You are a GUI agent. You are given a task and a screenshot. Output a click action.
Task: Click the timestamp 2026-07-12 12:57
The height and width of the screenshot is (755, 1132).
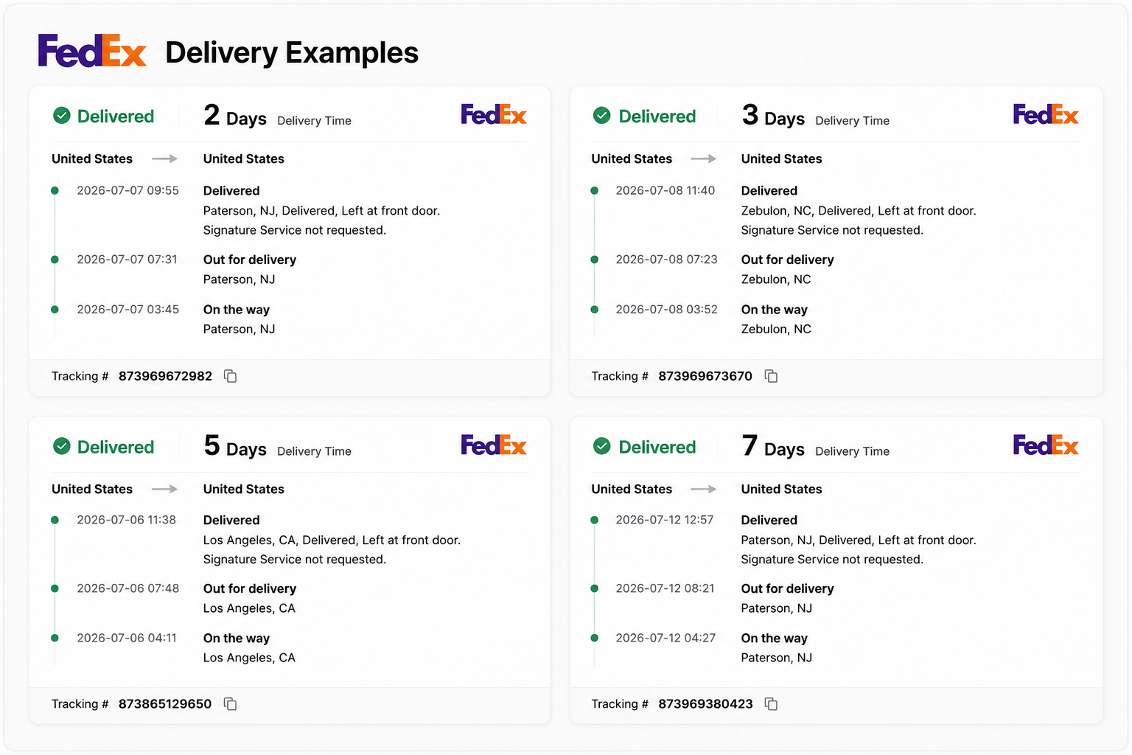pos(665,520)
